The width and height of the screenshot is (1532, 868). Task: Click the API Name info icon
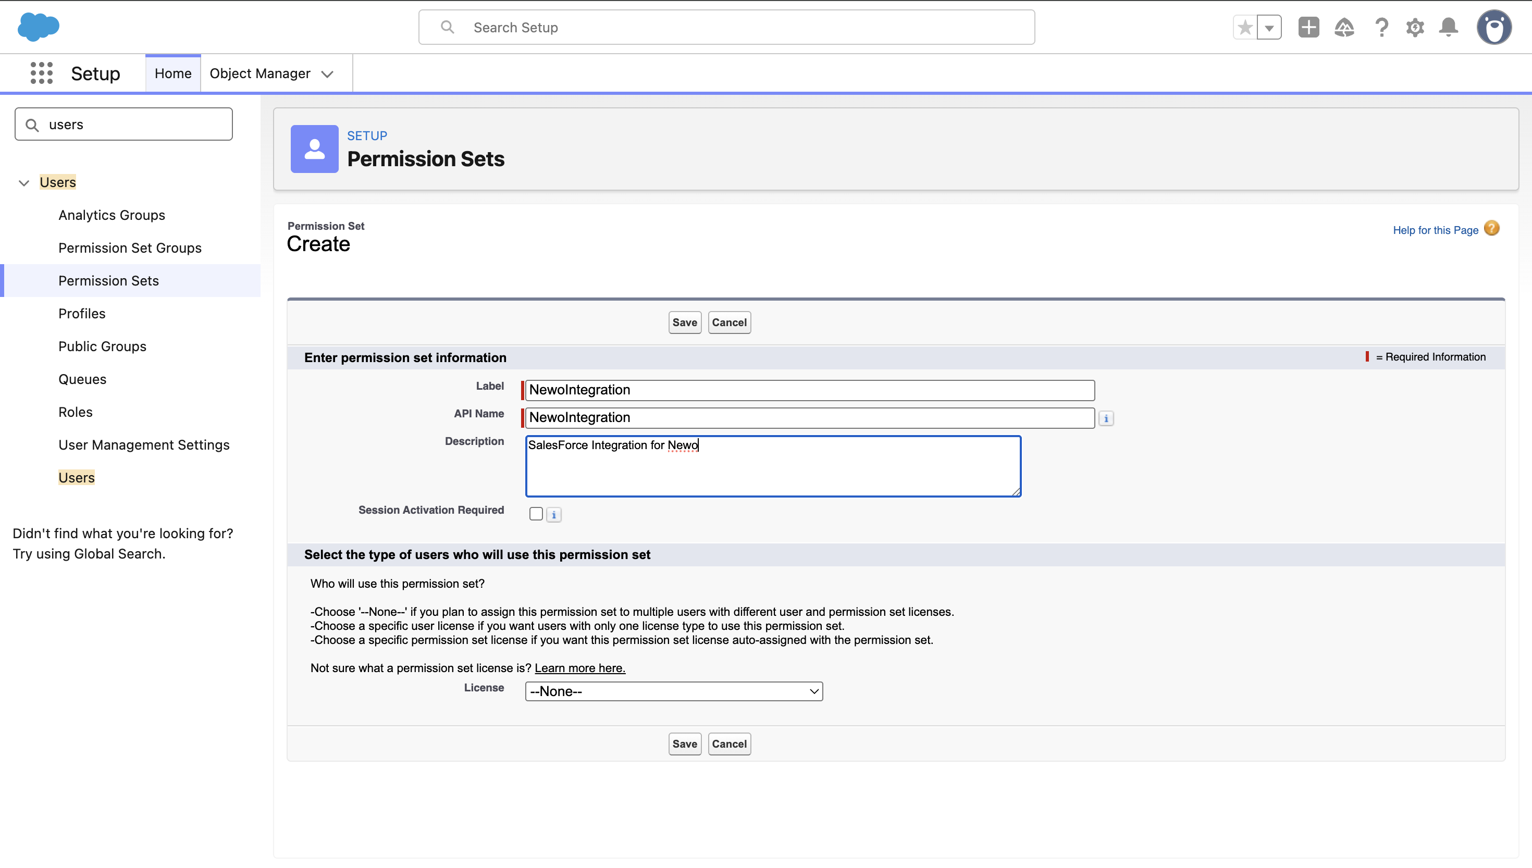(1106, 418)
